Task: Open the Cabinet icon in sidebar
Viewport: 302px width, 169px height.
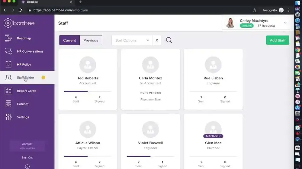Action: click(x=8, y=104)
